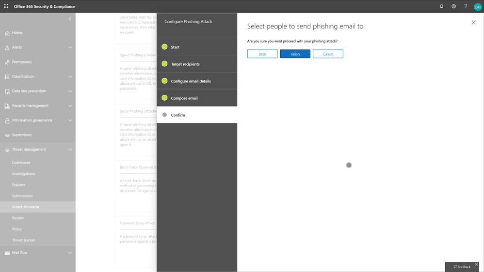The width and height of the screenshot is (484, 272).
Task: Click Finish to launch attack
Action: click(295, 54)
